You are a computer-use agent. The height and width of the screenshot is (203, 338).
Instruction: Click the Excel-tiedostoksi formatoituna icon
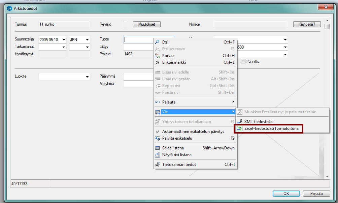239,128
